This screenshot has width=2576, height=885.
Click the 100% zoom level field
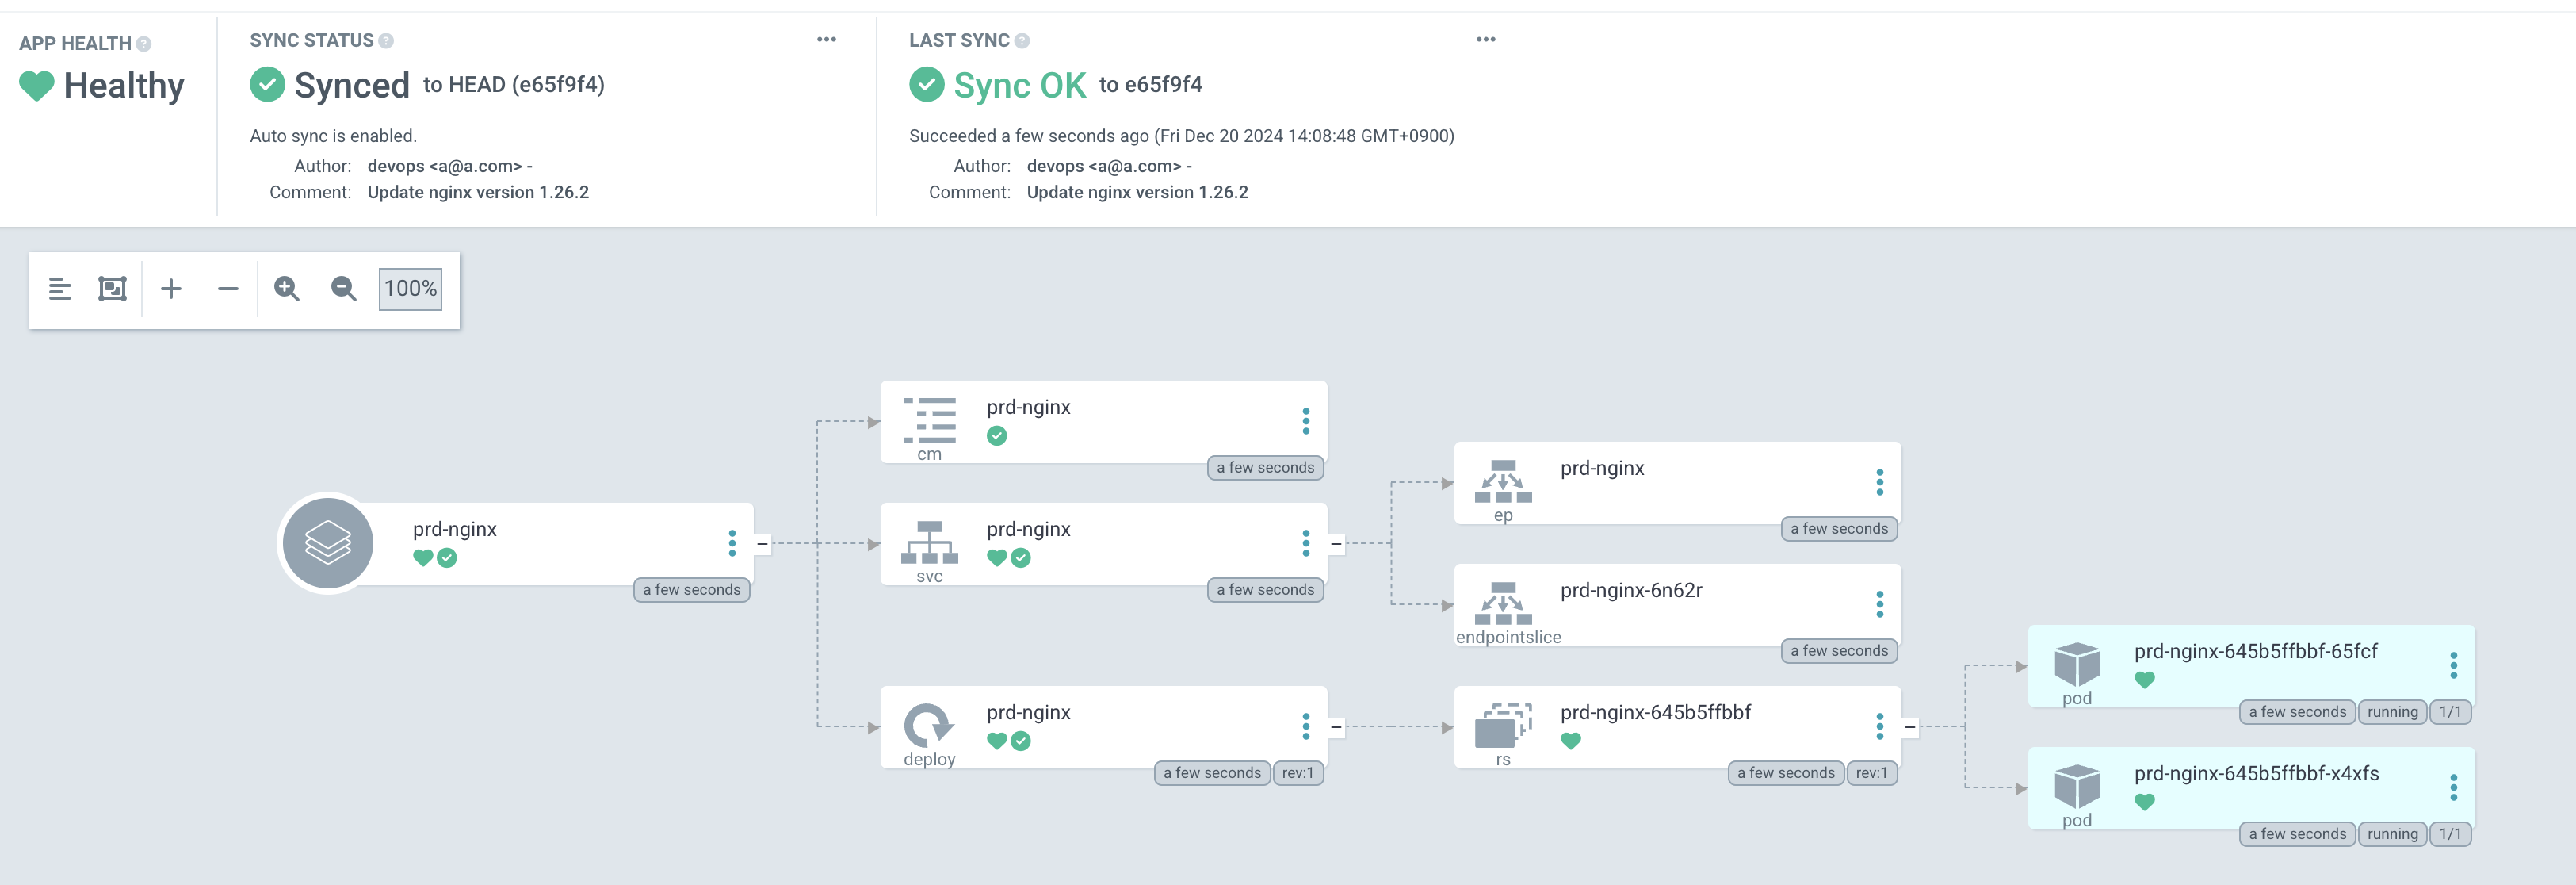point(410,289)
